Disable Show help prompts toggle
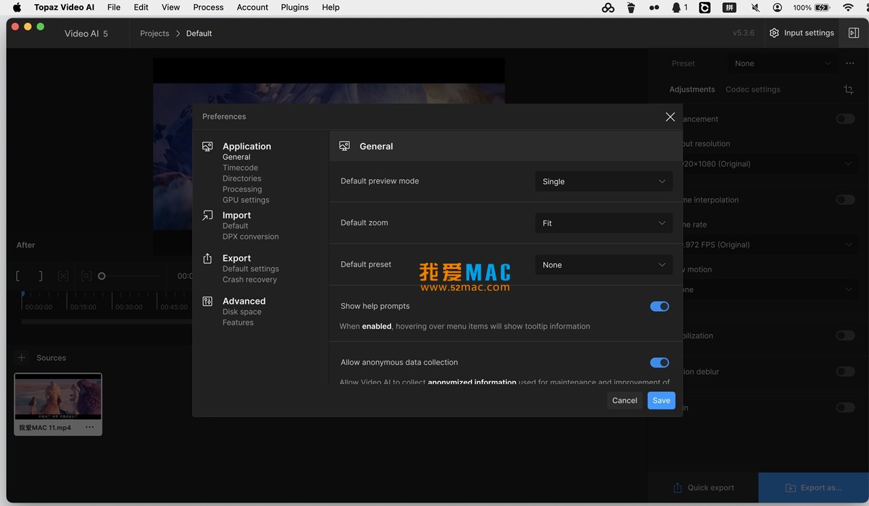 659,306
